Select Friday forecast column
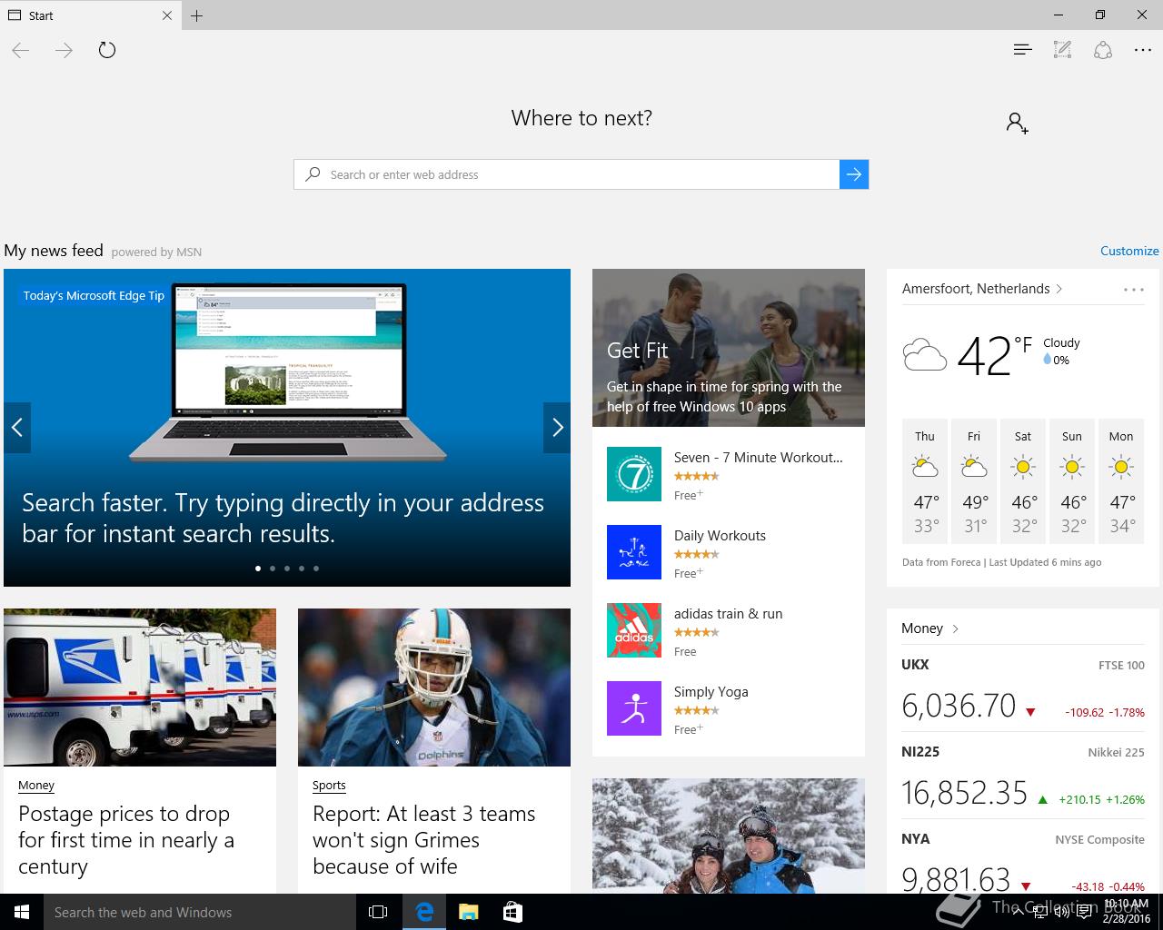1163x930 pixels. point(974,482)
